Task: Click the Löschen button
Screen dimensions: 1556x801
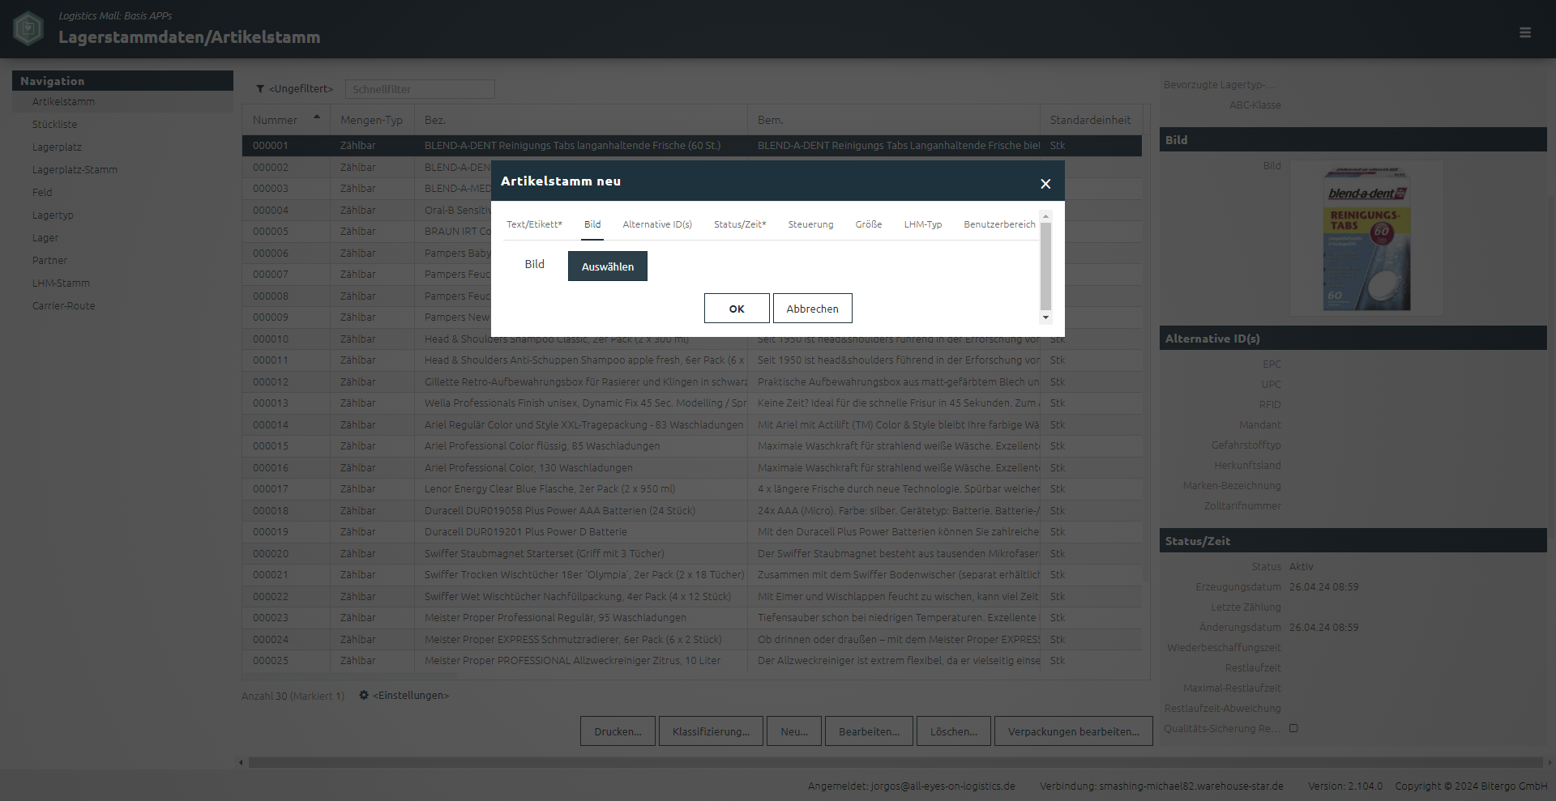Action: (954, 731)
